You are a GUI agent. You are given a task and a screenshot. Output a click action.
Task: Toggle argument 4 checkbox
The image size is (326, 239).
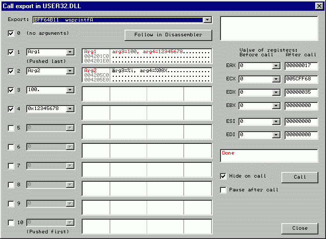(11, 109)
